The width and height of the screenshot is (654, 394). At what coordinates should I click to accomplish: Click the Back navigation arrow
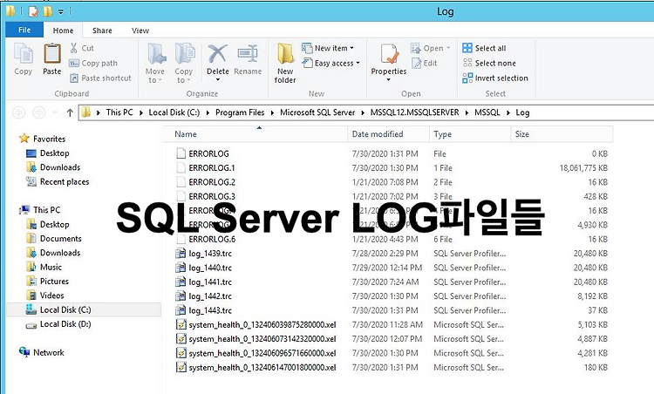[x=19, y=112]
